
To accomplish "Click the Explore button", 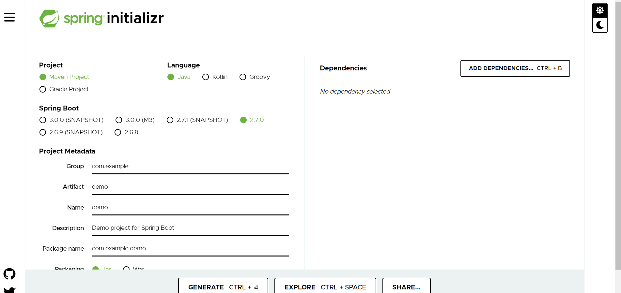I will pos(325,286).
